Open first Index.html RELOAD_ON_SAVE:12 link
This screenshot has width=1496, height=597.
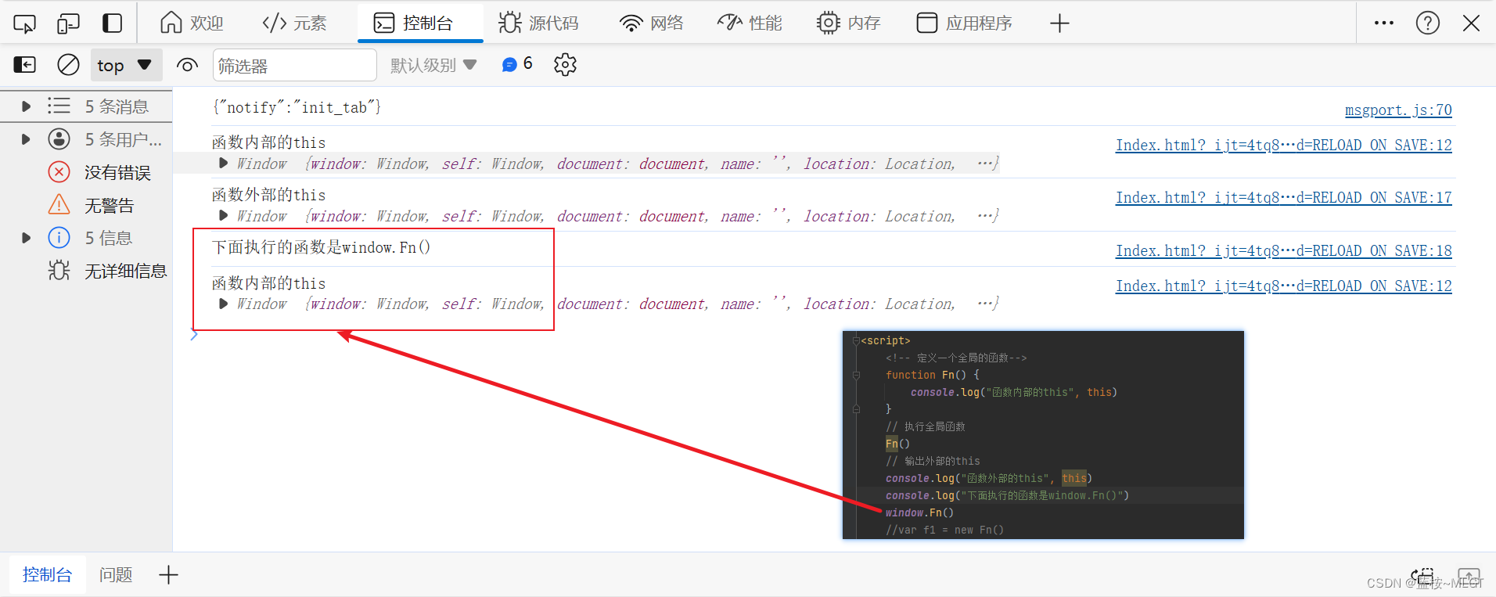point(1283,145)
